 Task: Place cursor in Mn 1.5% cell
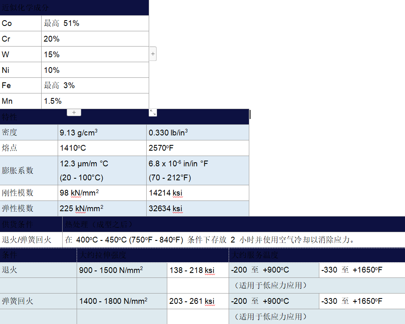95,101
